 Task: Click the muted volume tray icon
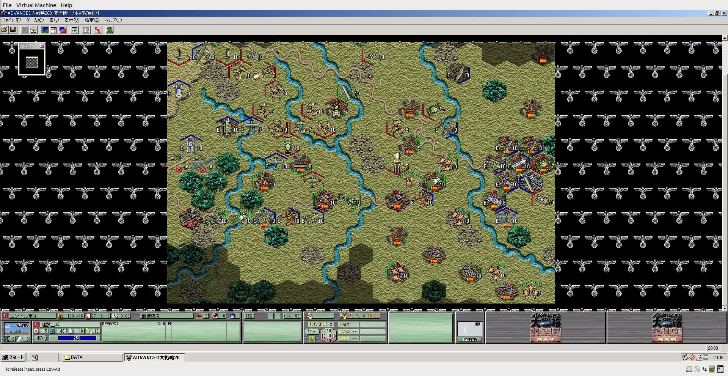[692, 357]
